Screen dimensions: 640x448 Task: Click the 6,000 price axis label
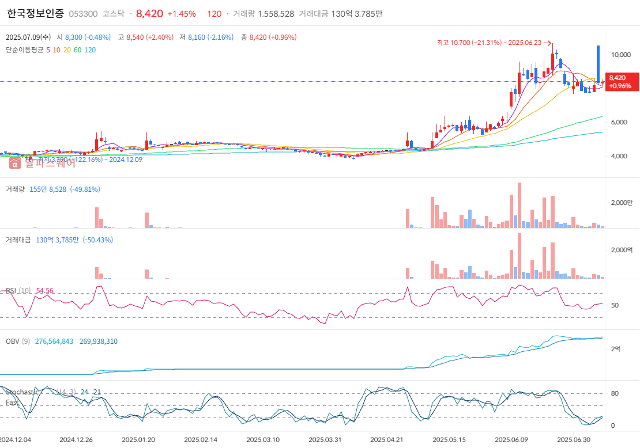(x=619, y=122)
